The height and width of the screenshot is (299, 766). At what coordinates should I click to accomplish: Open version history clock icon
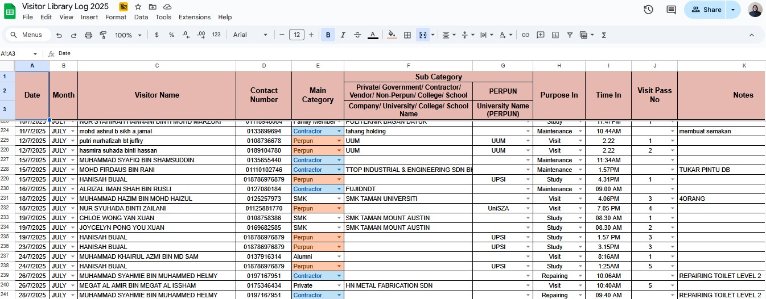pyautogui.click(x=648, y=10)
